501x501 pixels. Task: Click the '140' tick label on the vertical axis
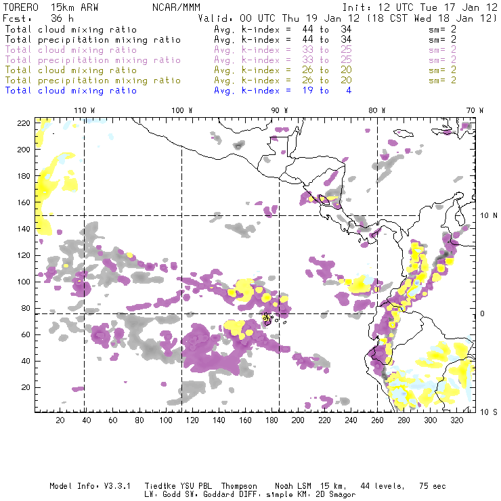(x=24, y=229)
